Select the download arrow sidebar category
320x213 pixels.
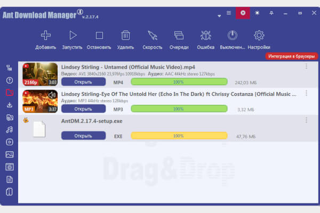(x=10, y=105)
